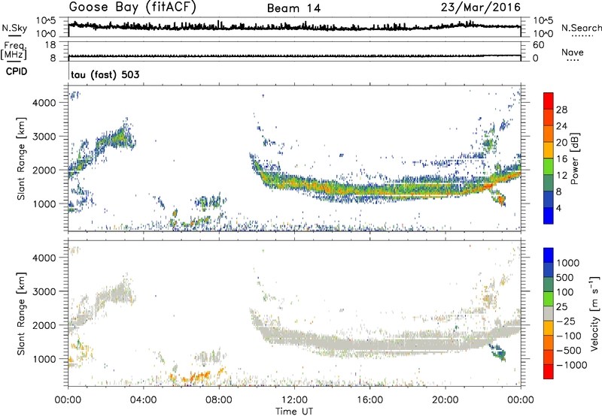Pick the light green segment of the Velocity color bar
Viewport: 602px width, 416px height.
(x=549, y=300)
